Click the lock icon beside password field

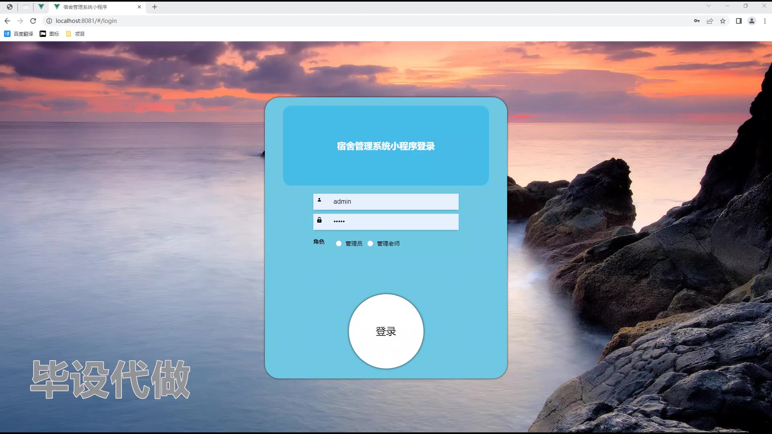tap(319, 220)
